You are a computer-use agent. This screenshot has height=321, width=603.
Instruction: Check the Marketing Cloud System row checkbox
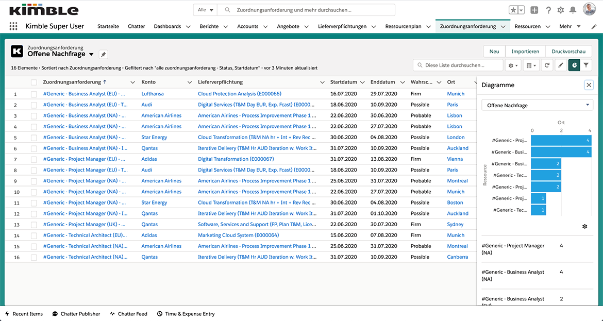pyautogui.click(x=34, y=235)
